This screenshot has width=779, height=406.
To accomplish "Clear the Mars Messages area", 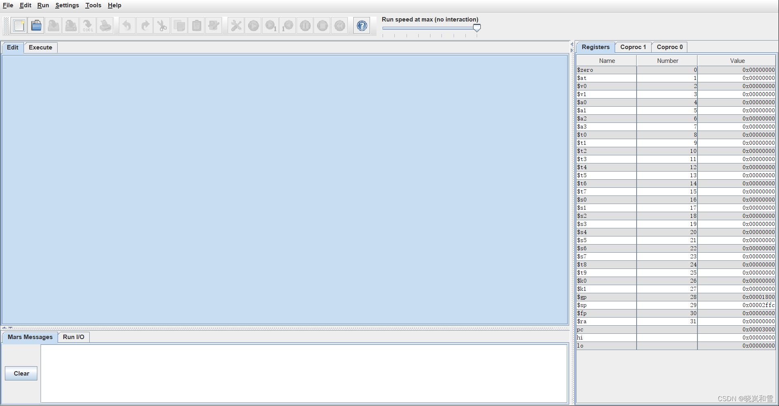I will 21,373.
